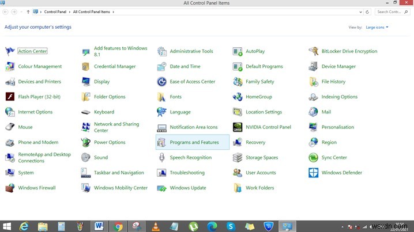Open Google Chrome from the taskbar
Screen dimensions: 414x232
click(x=118, y=226)
